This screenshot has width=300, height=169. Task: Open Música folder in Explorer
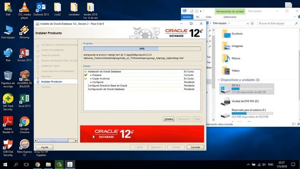[231, 58]
